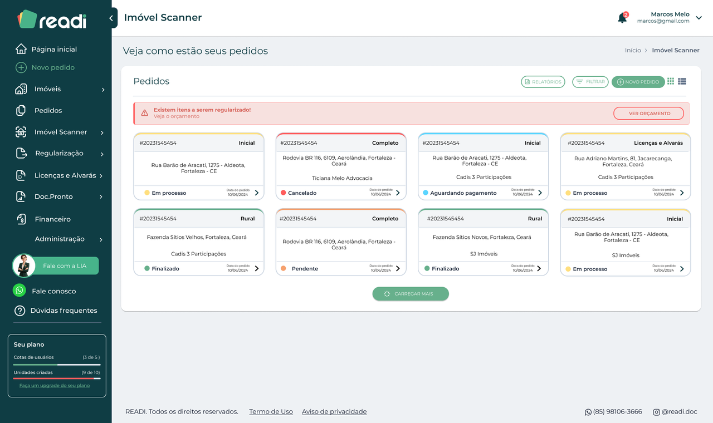
Task: Click the Início breadcrumb link
Action: [x=633, y=50]
